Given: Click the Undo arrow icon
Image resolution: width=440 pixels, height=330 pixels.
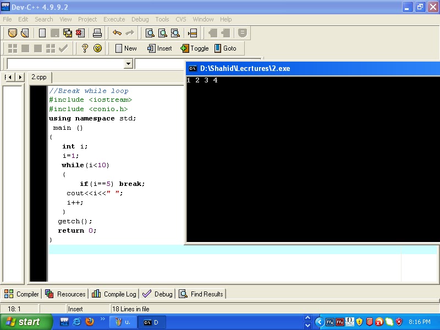Looking at the screenshot, I should click(x=117, y=33).
